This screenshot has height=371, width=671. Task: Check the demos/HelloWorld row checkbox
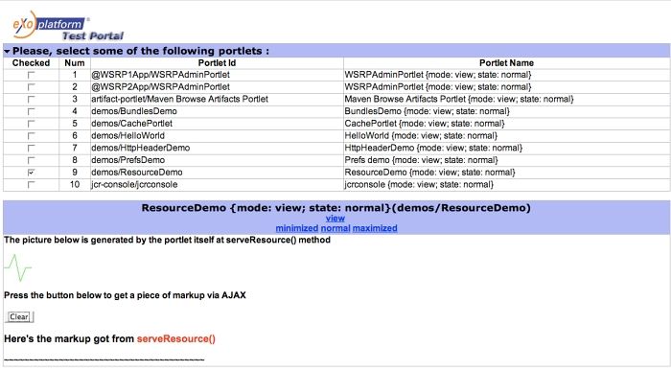click(31, 135)
